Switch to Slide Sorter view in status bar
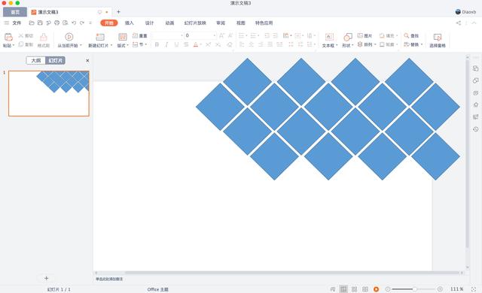Image resolution: width=482 pixels, height=293 pixels. (x=355, y=289)
